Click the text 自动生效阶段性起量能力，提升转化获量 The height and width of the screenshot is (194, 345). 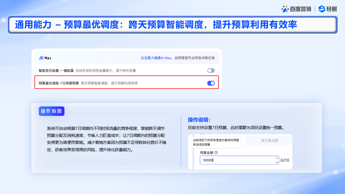[x=106, y=71]
